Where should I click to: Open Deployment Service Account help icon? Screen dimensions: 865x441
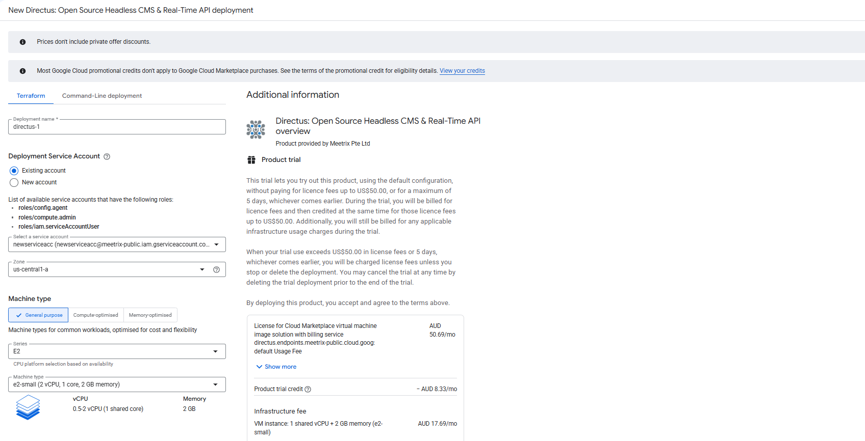point(107,156)
